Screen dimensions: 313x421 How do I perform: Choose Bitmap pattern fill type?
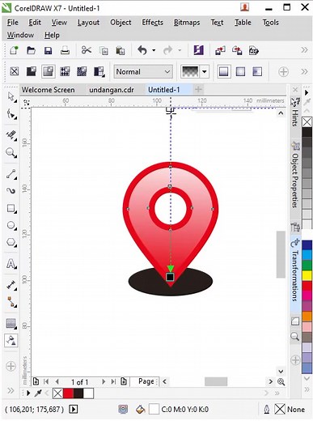[82, 71]
